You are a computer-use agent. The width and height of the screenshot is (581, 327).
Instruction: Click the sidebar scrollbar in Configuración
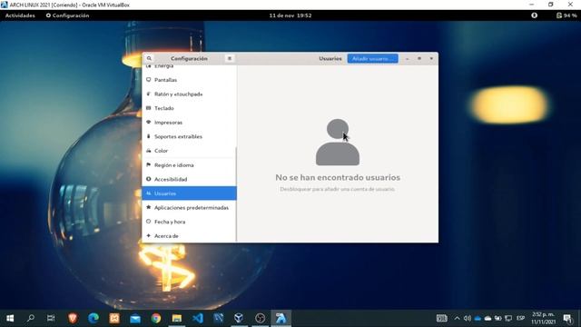tap(236, 194)
